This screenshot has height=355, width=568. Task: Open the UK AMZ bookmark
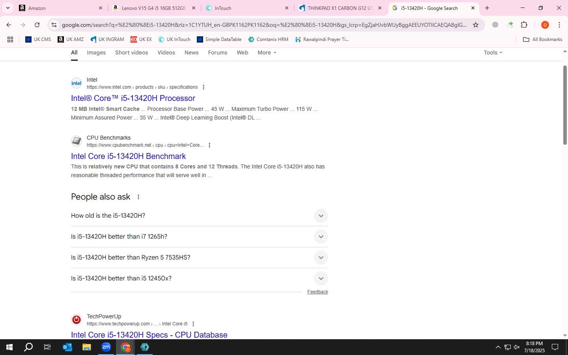[x=71, y=39]
